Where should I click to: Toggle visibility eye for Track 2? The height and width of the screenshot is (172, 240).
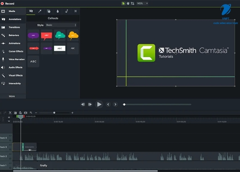click(x=10, y=154)
